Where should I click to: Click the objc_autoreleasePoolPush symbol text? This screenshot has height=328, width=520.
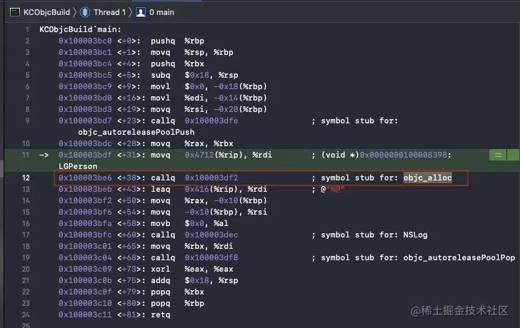click(134, 132)
